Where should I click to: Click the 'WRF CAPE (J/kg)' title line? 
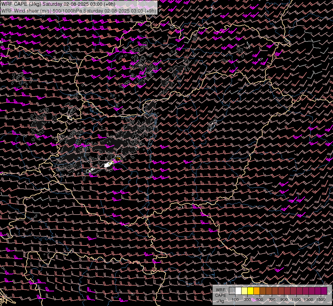pyautogui.click(x=58, y=4)
